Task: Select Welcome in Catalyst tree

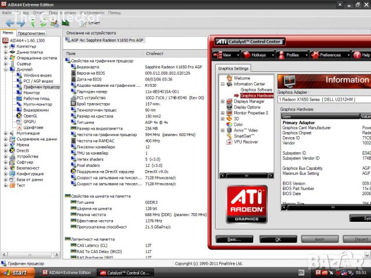Action: click(242, 78)
